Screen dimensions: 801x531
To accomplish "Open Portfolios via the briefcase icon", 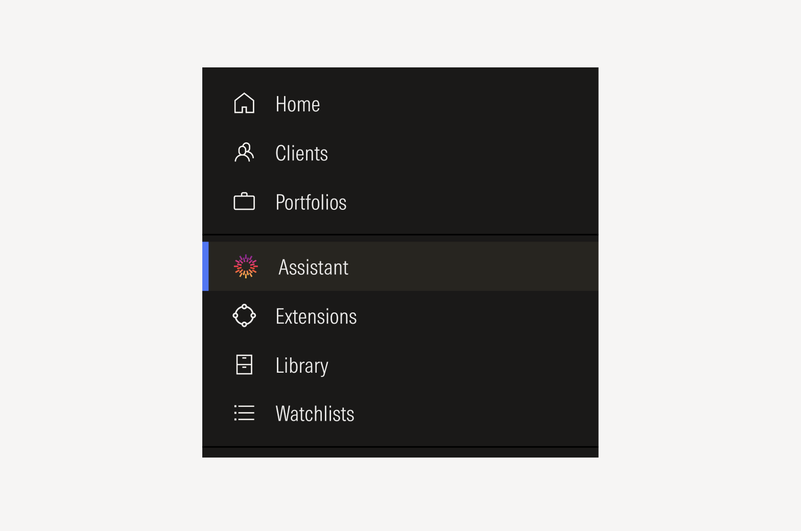I will click(244, 201).
